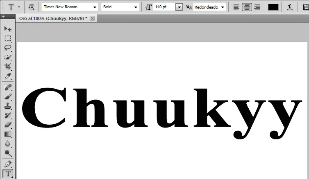Click the anti-aliasing aa icon

click(x=189, y=7)
